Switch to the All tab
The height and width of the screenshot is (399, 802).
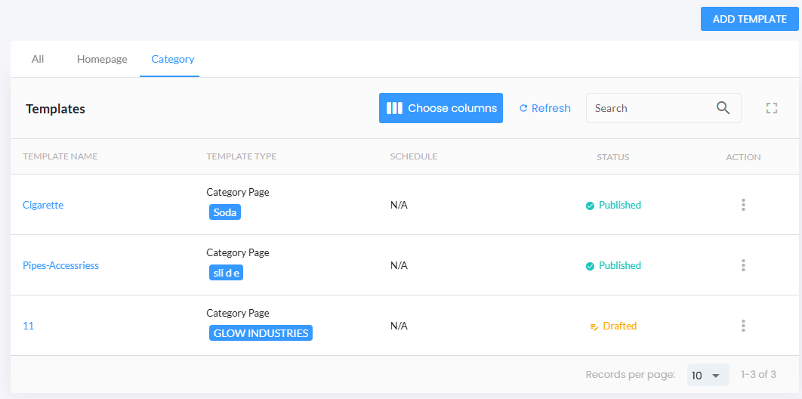point(38,59)
